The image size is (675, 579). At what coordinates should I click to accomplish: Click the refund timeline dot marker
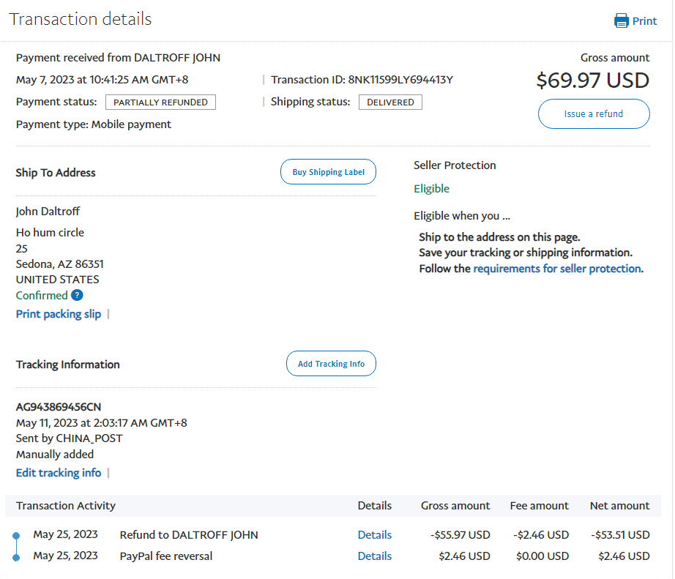(x=16, y=537)
